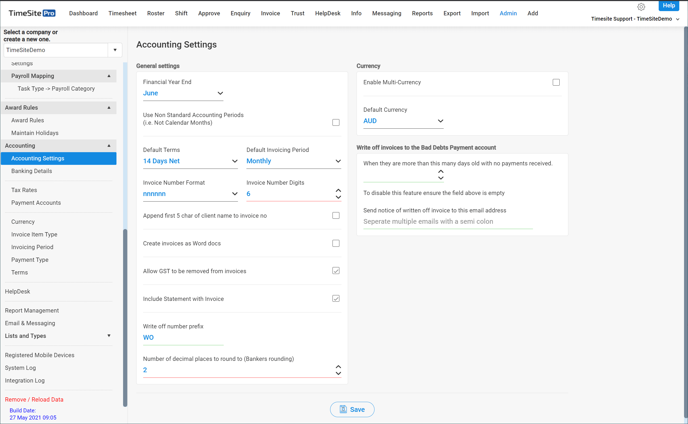Screen dimensions: 688x424
Task: Open Payment Type in sidebar
Action: pos(30,260)
